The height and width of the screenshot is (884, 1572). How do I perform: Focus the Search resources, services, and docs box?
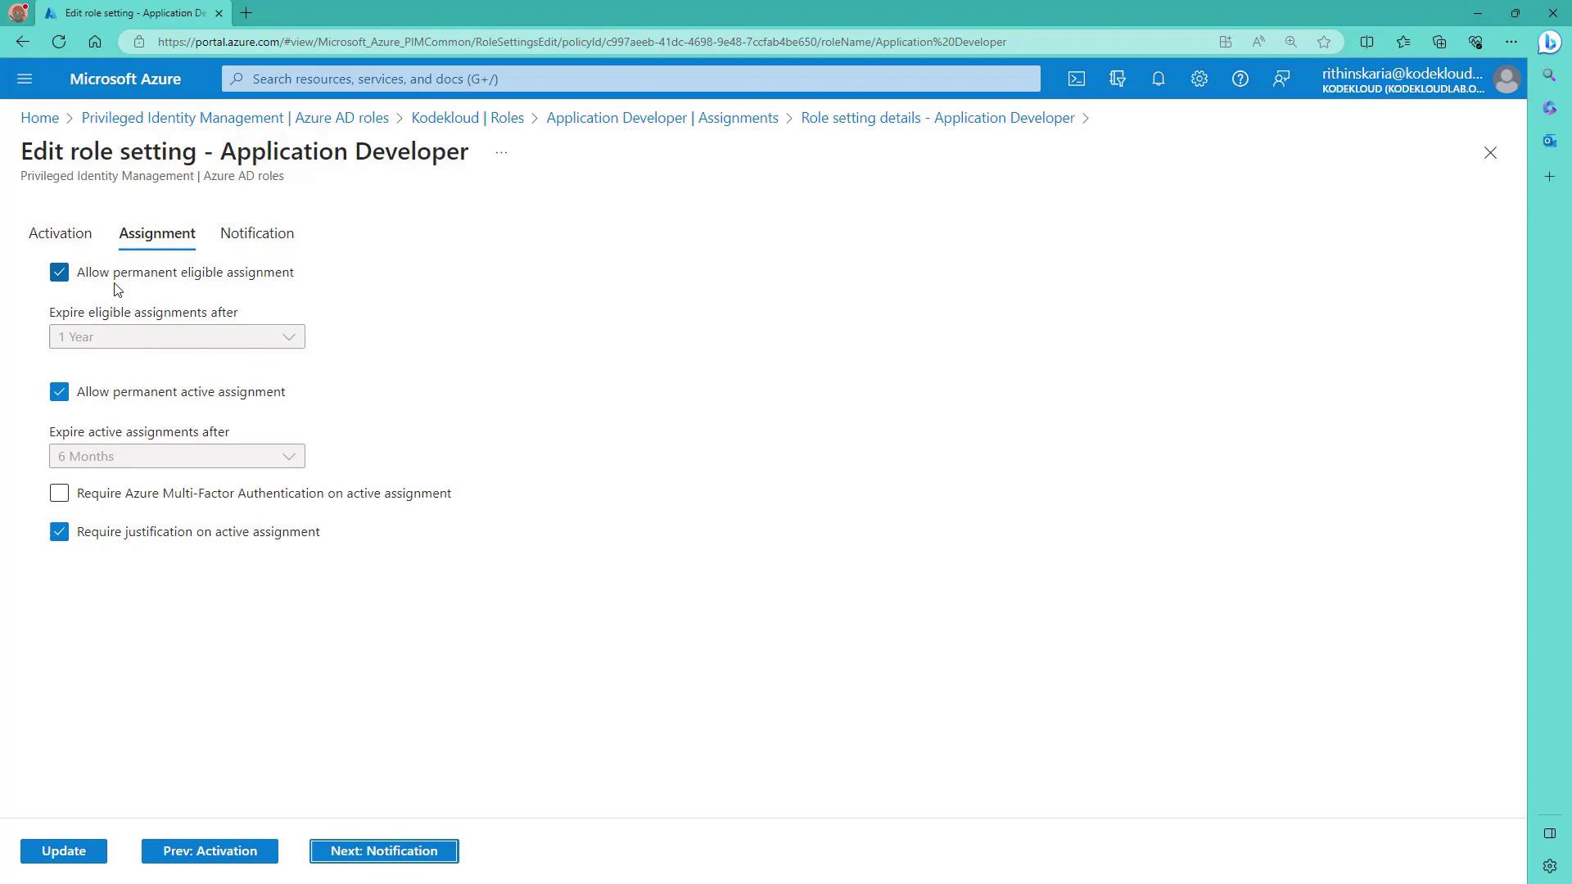(x=631, y=79)
